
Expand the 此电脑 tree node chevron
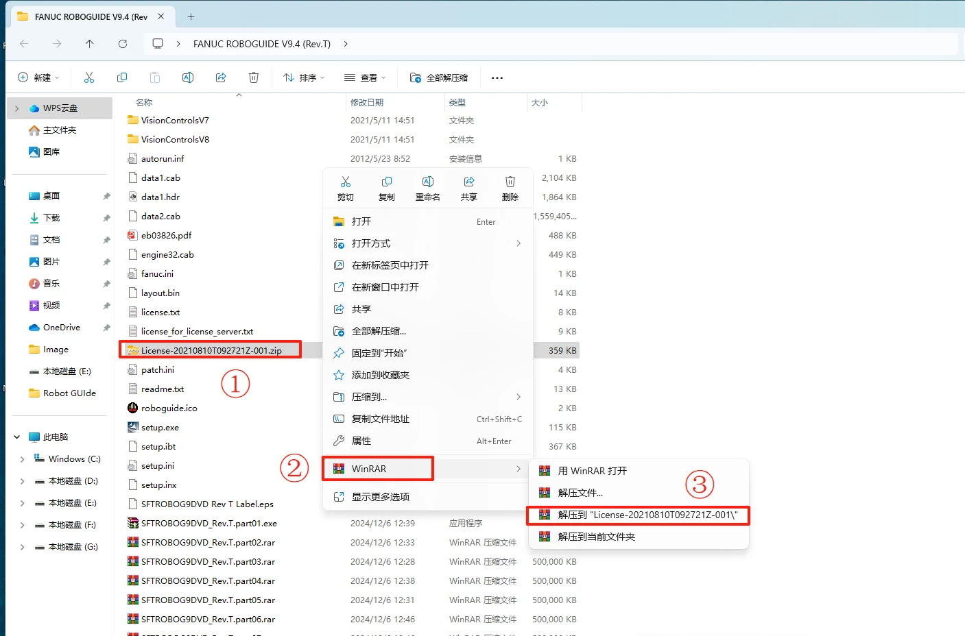16,437
